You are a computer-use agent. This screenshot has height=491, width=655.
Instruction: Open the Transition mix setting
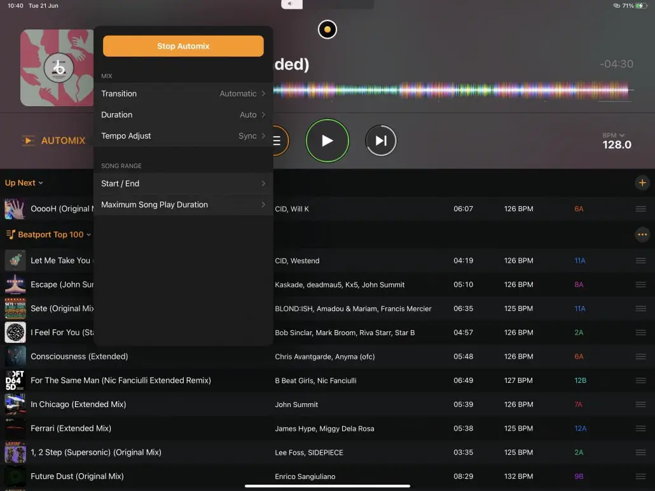[x=183, y=93]
